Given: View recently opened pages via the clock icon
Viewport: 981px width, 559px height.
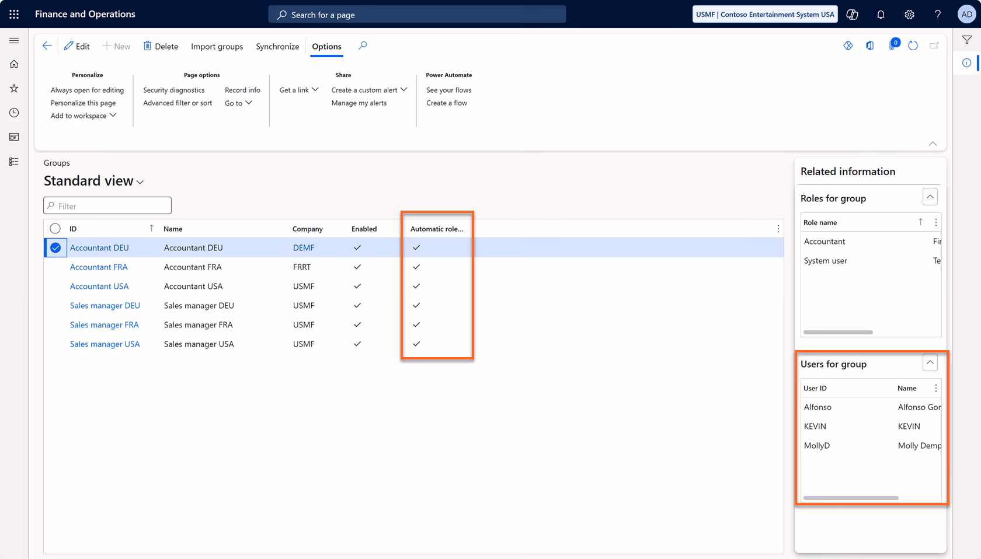Looking at the screenshot, I should coord(14,113).
